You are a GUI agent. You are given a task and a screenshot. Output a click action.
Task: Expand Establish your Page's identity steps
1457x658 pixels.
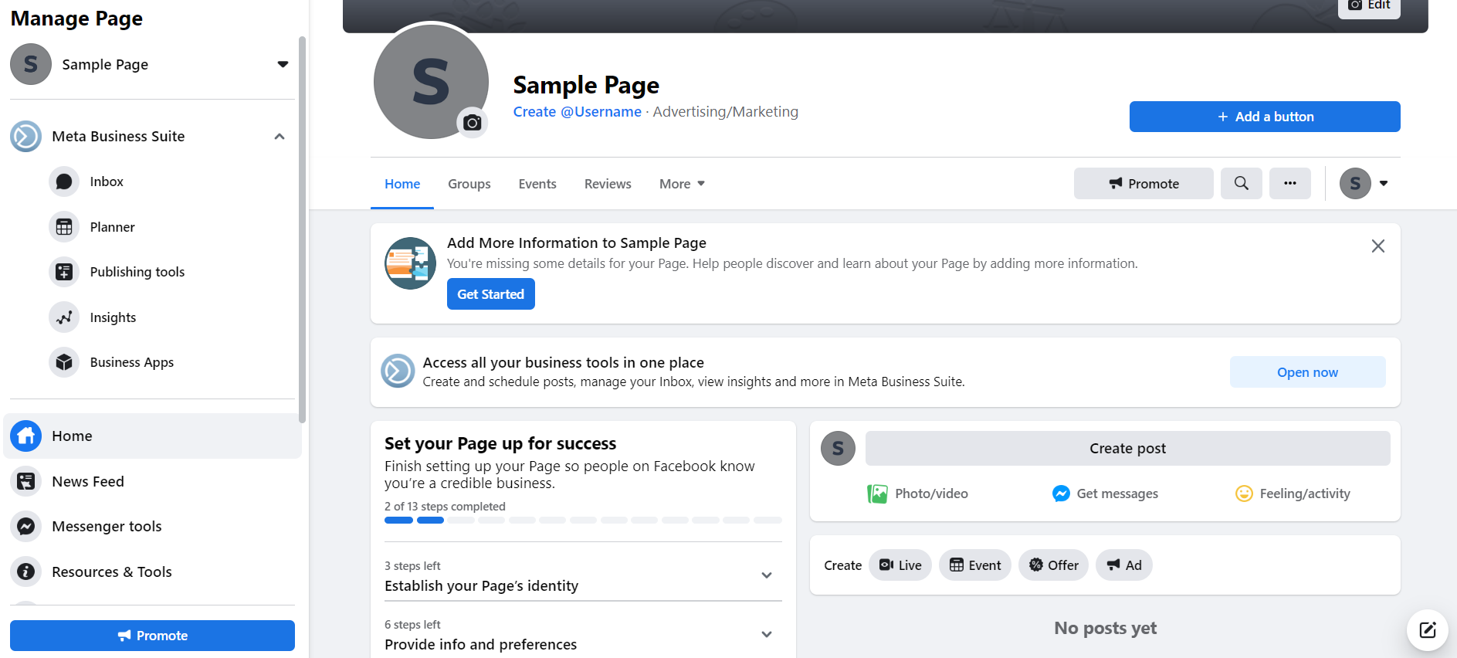coord(766,575)
